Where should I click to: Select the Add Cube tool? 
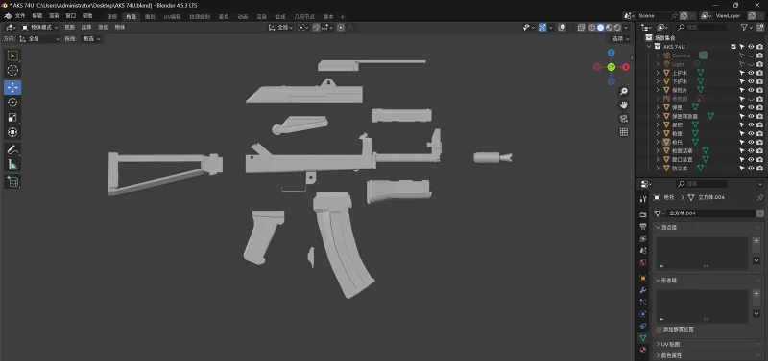click(12, 182)
